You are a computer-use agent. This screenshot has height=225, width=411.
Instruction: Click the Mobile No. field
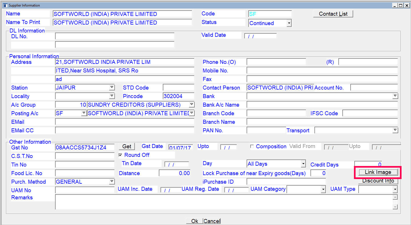(x=322, y=70)
